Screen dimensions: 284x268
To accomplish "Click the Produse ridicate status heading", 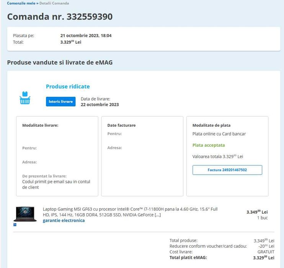I will (68, 87).
